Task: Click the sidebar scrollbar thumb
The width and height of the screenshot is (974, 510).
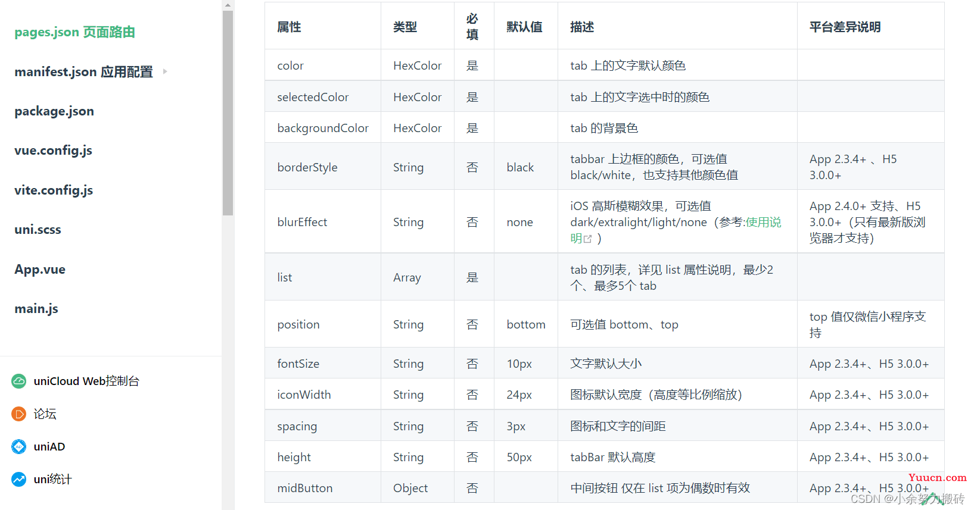Action: (x=228, y=112)
